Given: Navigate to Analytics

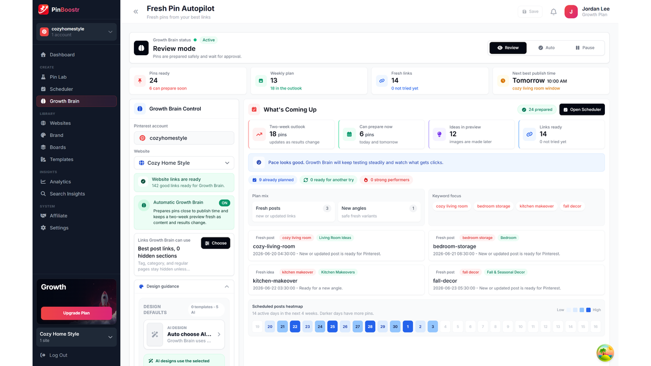Looking at the screenshot, I should point(76,182).
